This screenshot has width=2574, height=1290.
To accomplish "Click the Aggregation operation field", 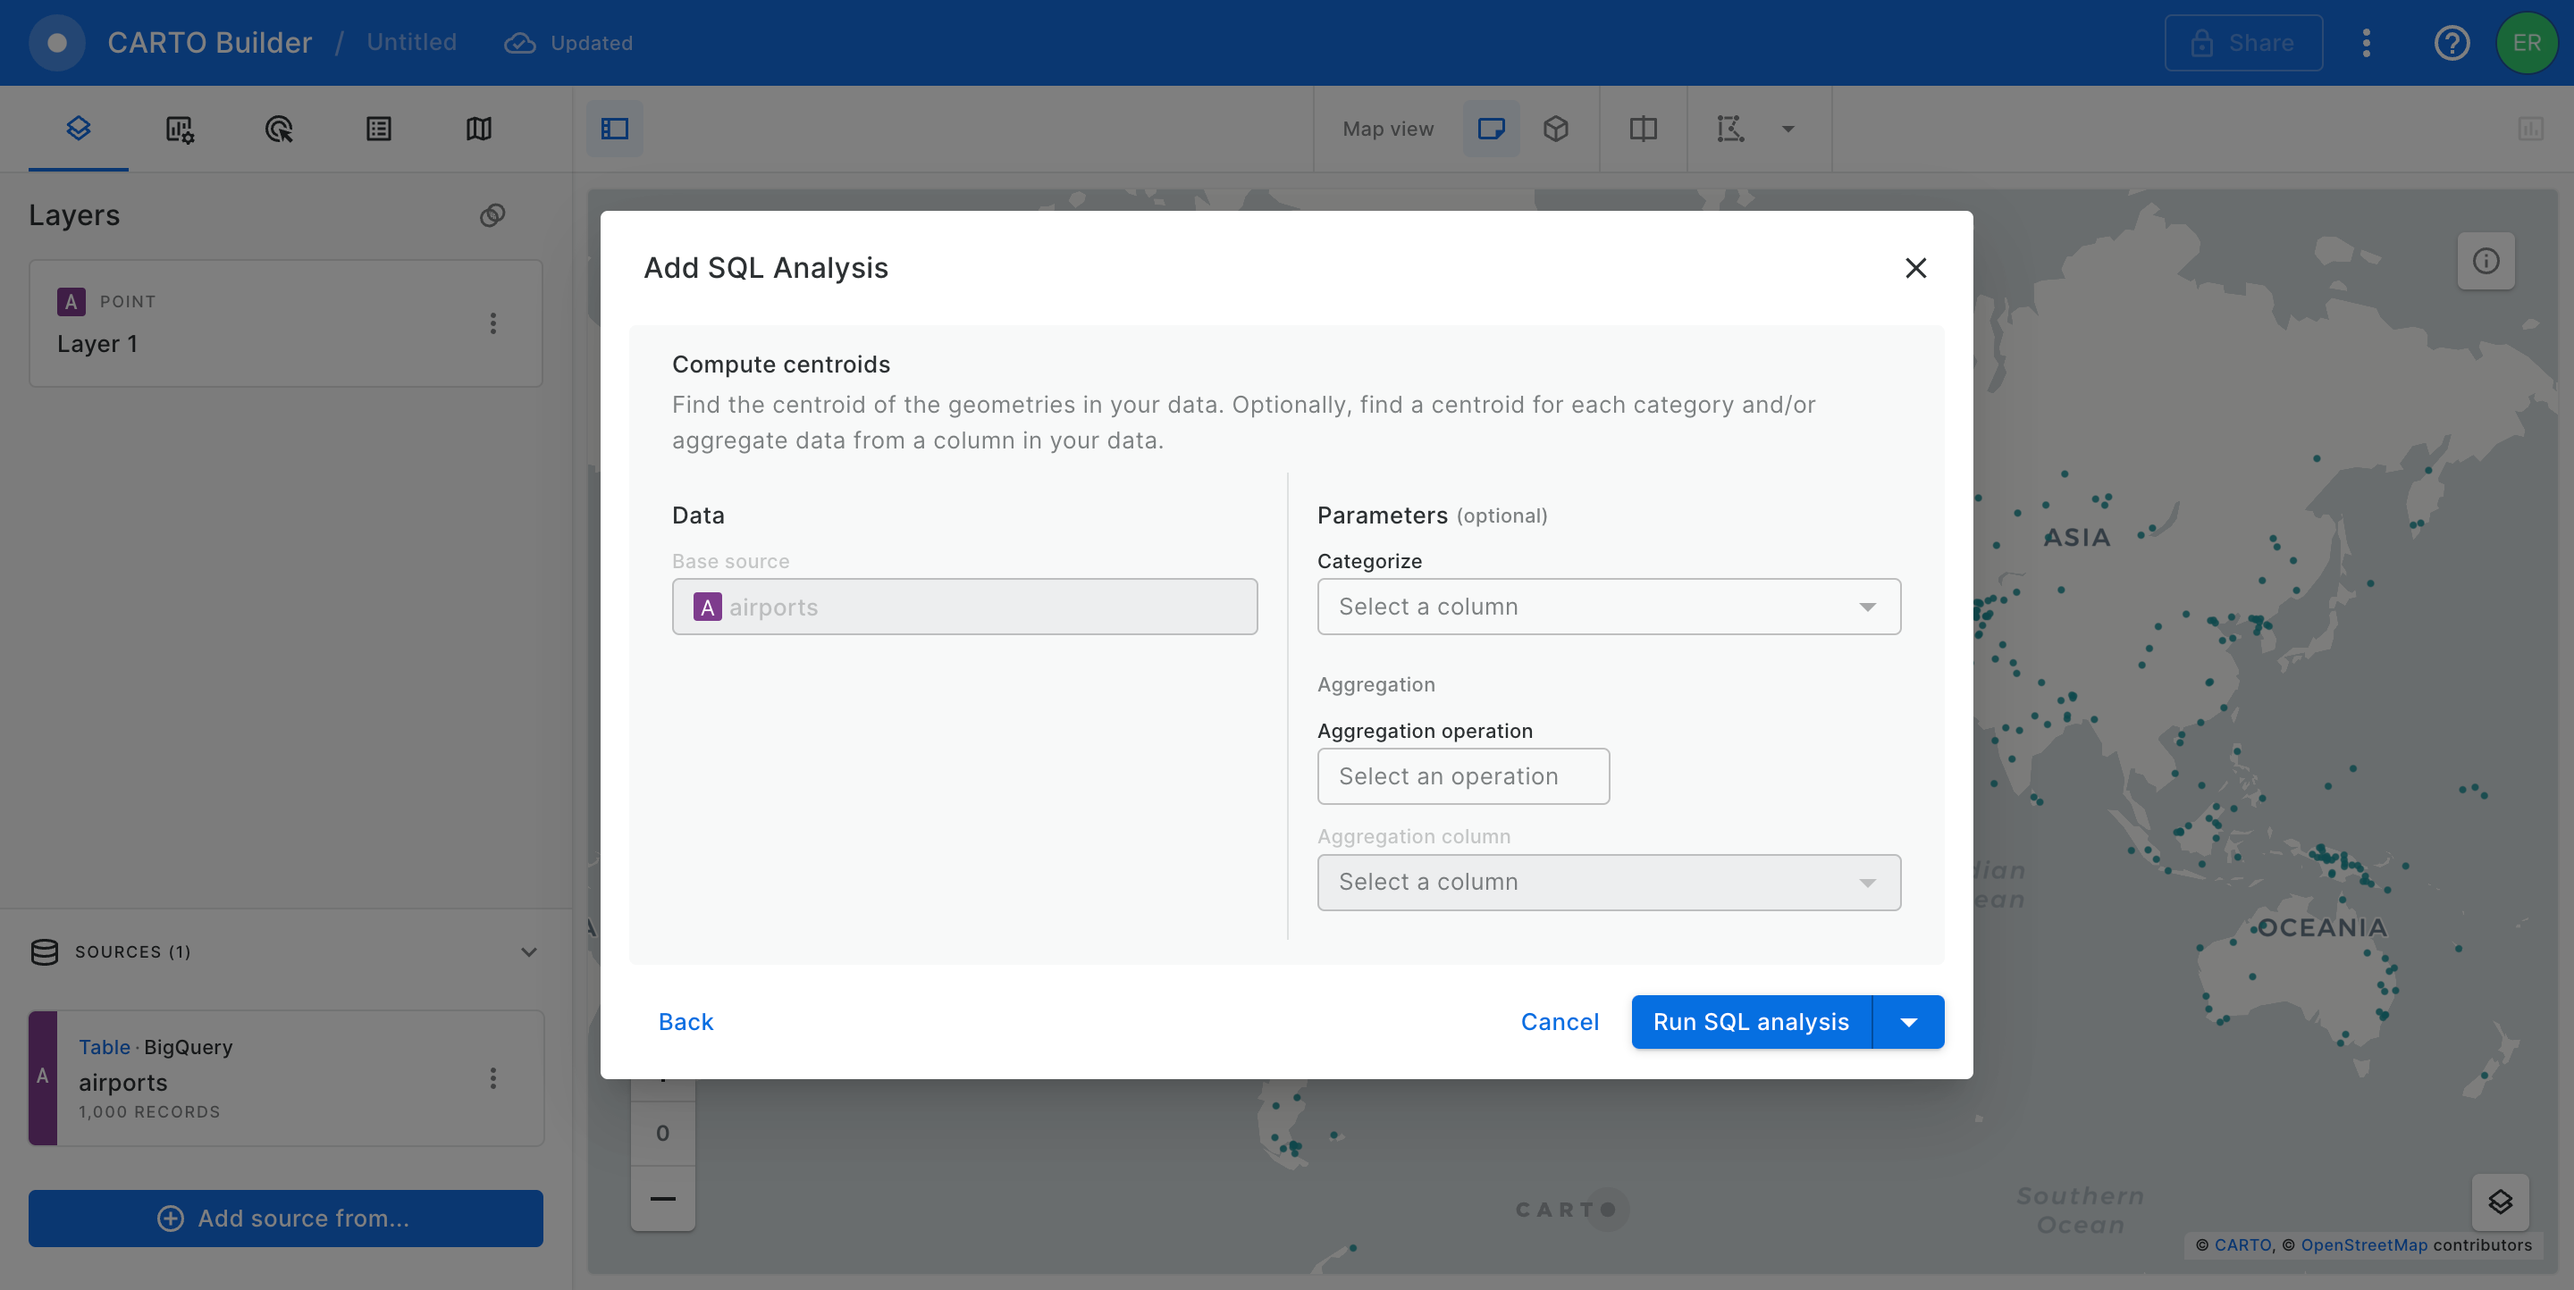I will point(1463,777).
